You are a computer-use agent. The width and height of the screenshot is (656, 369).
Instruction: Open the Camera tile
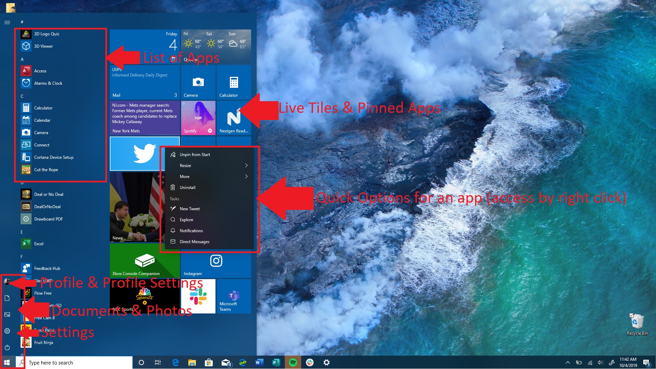tap(198, 83)
